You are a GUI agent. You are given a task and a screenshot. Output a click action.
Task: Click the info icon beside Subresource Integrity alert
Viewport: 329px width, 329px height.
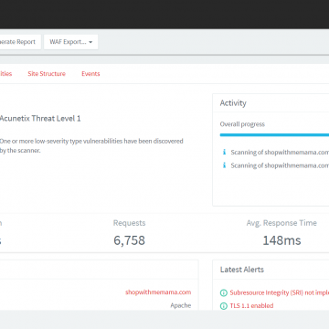tap(224, 293)
